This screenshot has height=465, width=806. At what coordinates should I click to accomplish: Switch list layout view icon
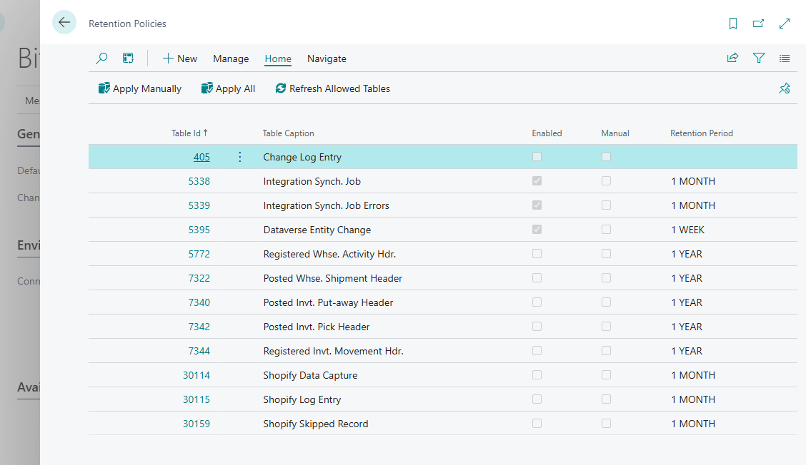pyautogui.click(x=785, y=58)
